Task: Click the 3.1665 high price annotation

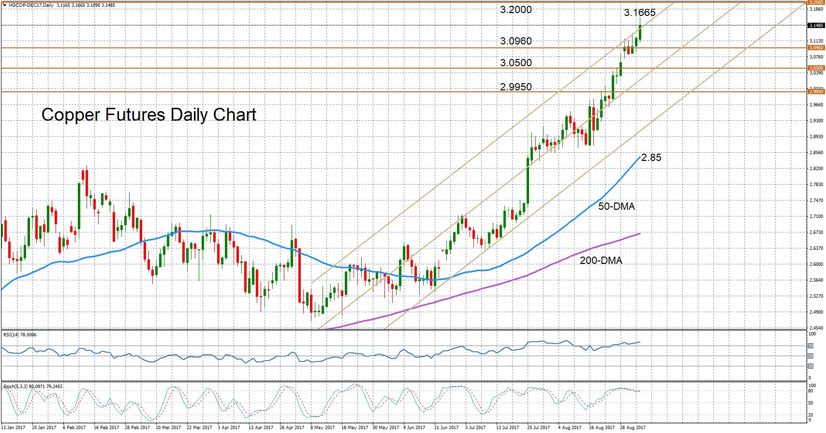Action: [639, 13]
